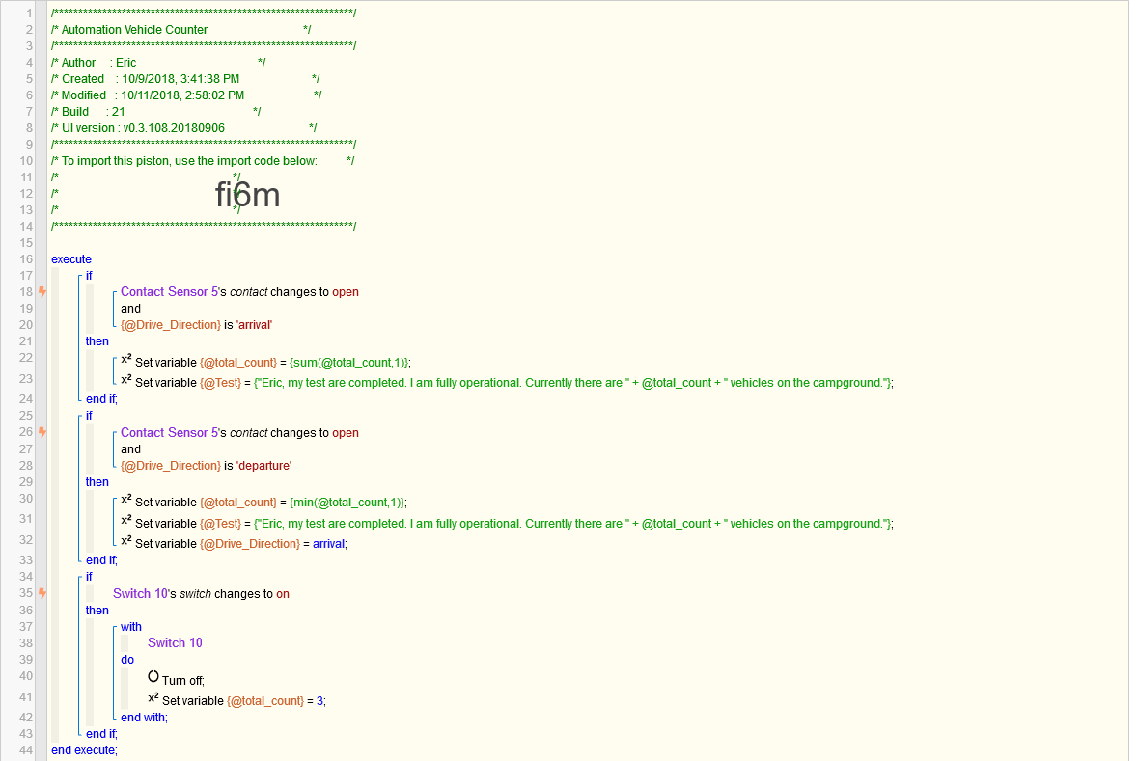
Task: Click the x² icon before @total_count = 3
Action: [x=153, y=698]
